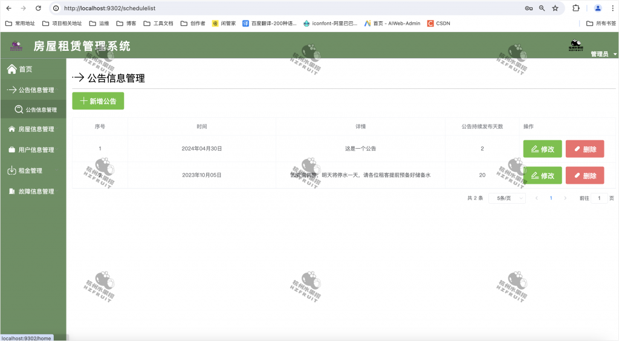The width and height of the screenshot is (619, 341).
Task: Click the admin avatar icon in header
Action: (576, 45)
